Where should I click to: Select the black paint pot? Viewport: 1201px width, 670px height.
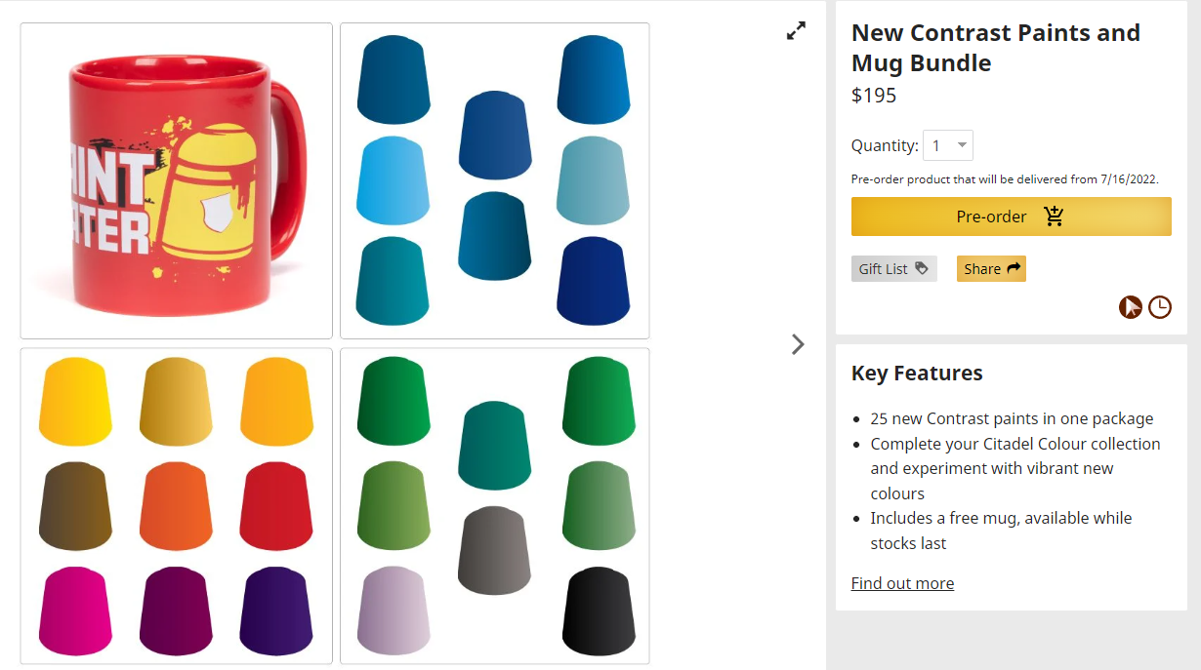pyautogui.click(x=599, y=611)
